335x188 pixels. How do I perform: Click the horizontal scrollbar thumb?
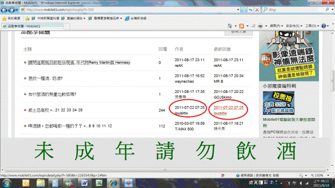coord(165,170)
